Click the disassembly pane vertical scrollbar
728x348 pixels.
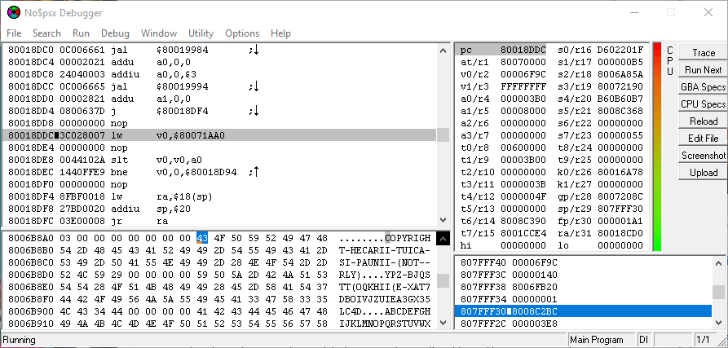click(x=443, y=135)
